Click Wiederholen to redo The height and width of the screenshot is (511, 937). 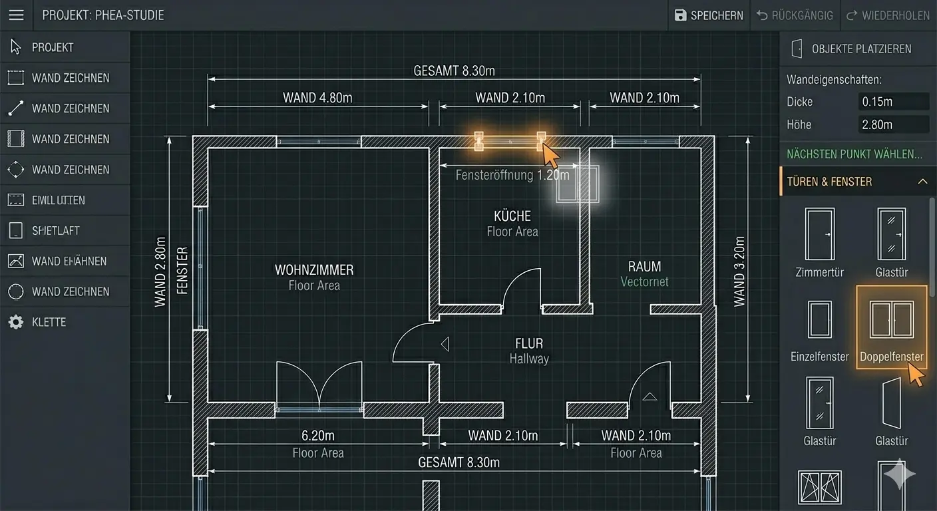point(888,15)
